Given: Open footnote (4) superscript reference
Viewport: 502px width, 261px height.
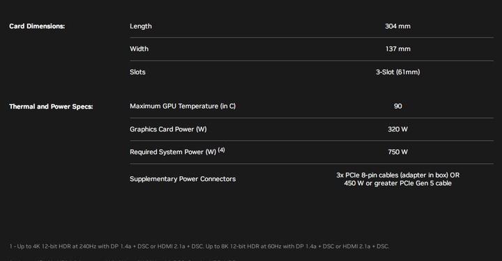Looking at the screenshot, I should (221, 150).
